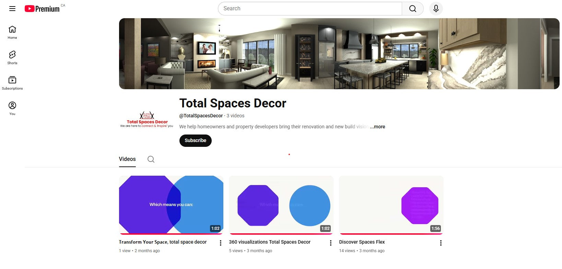Play the 360 visualizations video thumbnail
The image size is (562, 269).
[x=281, y=205]
